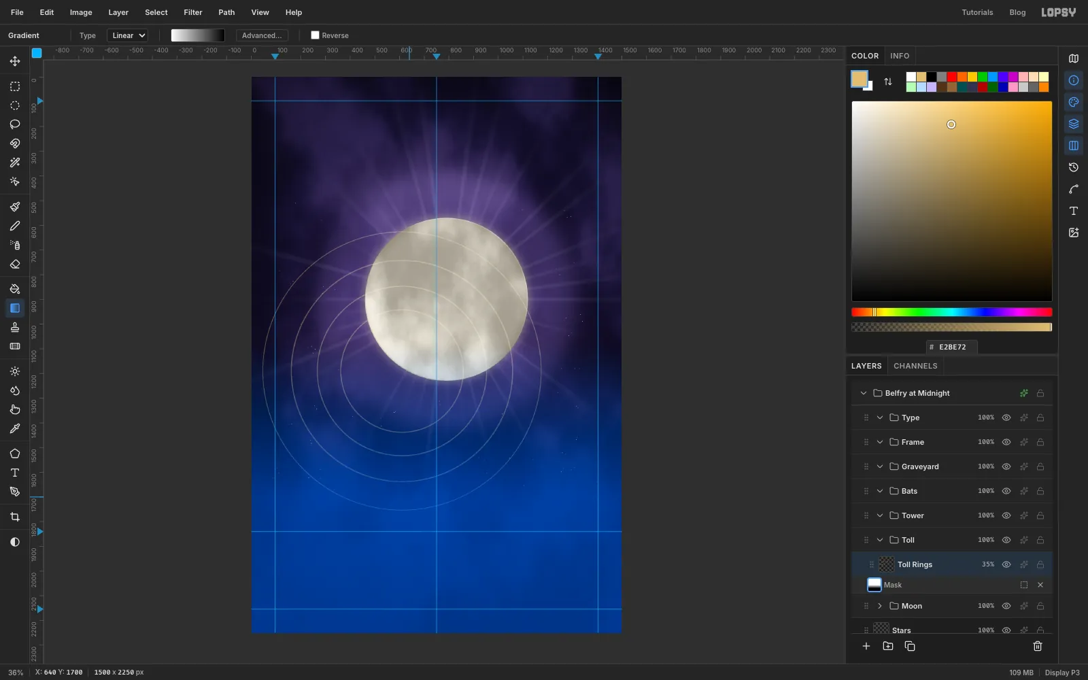Screen dimensions: 1088x680
Task: Toggle visibility of Tower folder
Action: pyautogui.click(x=1006, y=515)
